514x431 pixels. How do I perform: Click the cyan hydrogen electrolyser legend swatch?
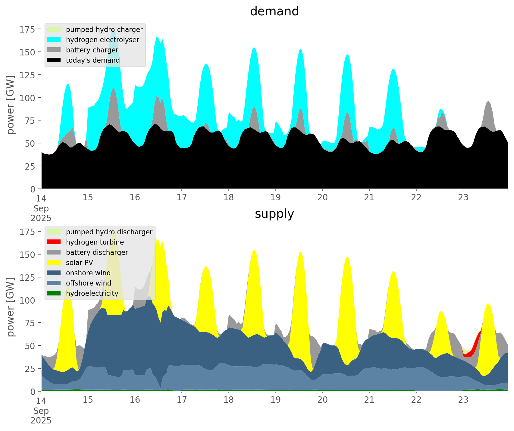point(54,40)
